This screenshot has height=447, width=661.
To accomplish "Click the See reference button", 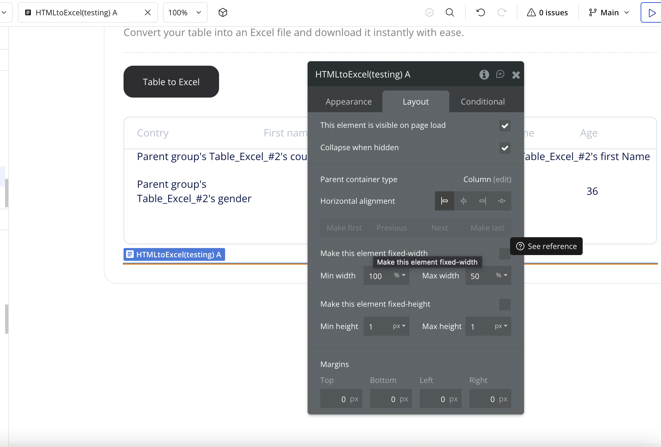I will [546, 246].
